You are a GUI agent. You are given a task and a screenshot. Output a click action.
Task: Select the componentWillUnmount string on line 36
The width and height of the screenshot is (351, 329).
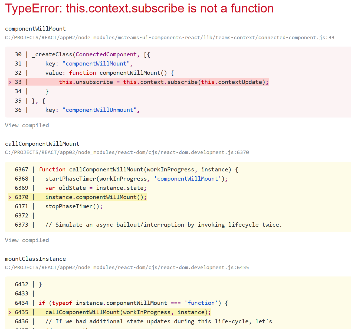[101, 110]
